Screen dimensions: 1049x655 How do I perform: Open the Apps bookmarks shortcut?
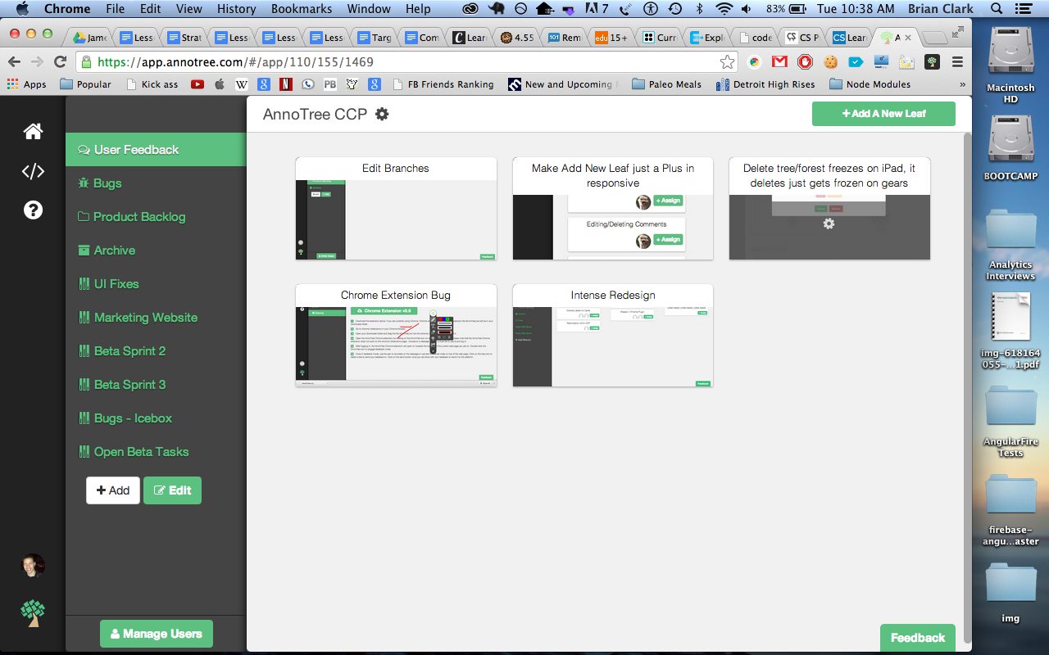pyautogui.click(x=27, y=84)
